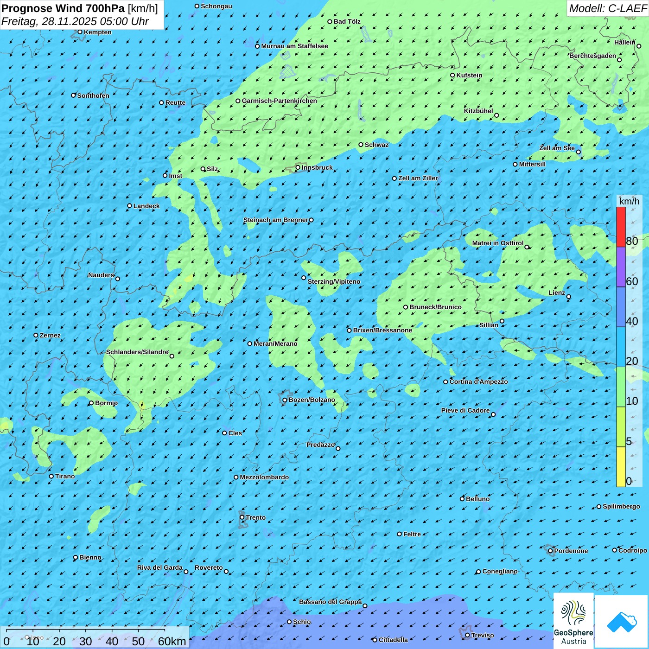Click the 'Kitzbühel' label
The image size is (649, 649).
point(478,111)
